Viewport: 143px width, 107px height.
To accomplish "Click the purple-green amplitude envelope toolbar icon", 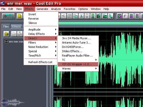I will (x=120, y=16).
